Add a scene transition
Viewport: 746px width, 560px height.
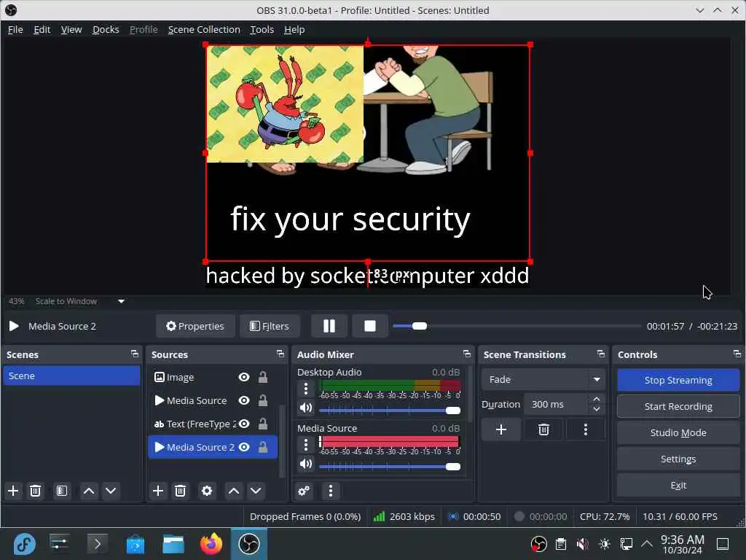(x=501, y=430)
